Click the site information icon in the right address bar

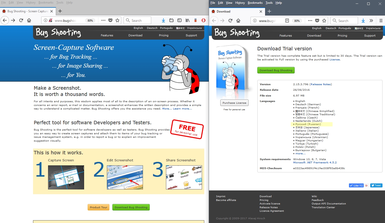tap(255, 21)
